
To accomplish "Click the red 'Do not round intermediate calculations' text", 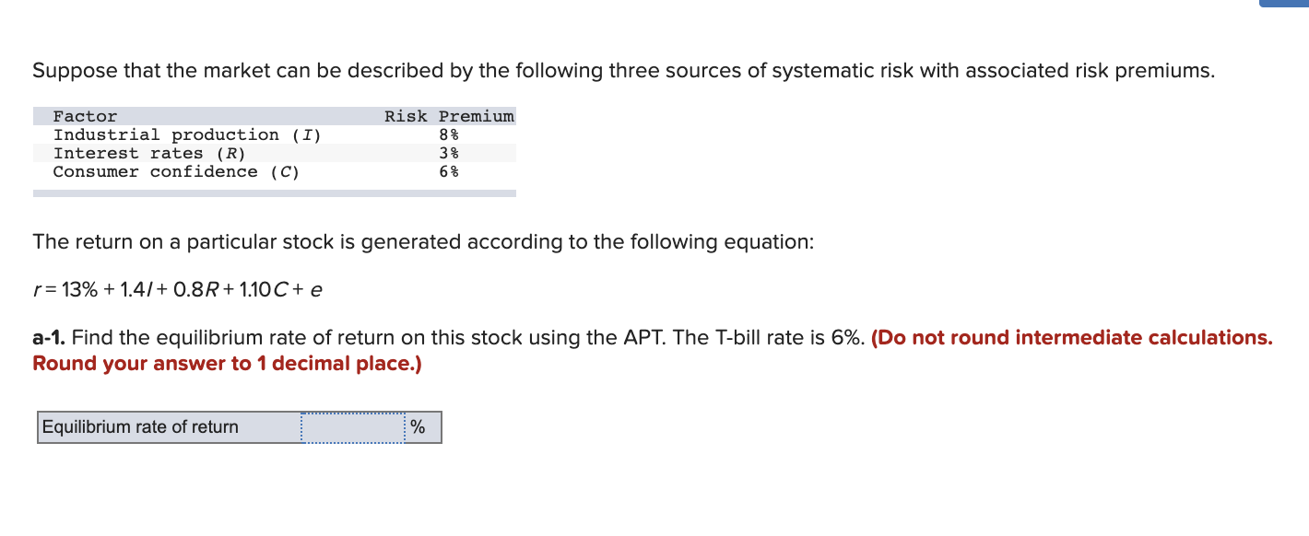I will tap(1072, 338).
